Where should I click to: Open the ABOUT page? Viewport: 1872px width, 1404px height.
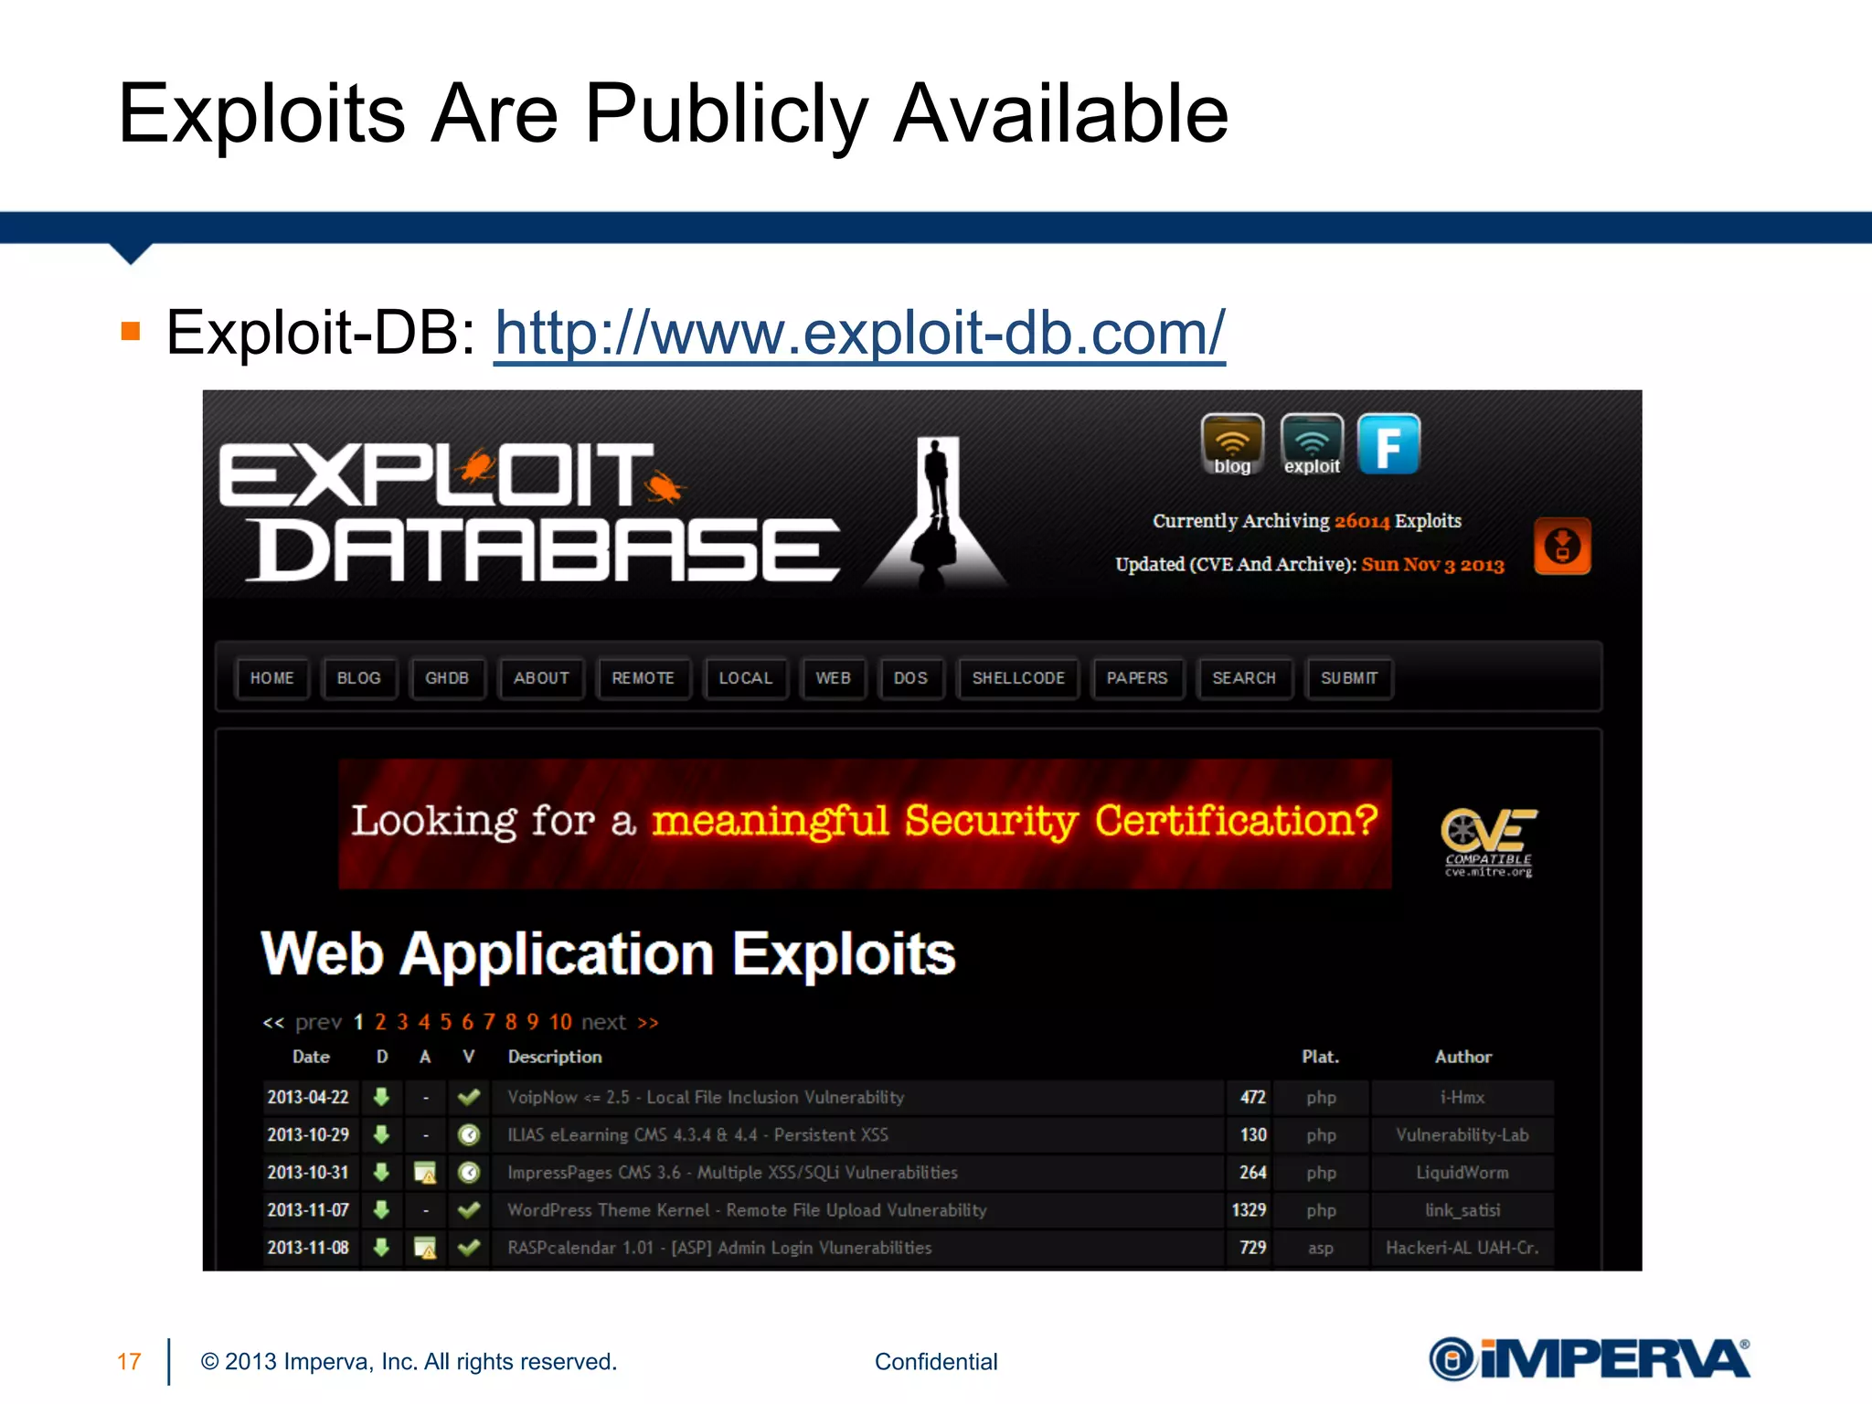(x=541, y=678)
